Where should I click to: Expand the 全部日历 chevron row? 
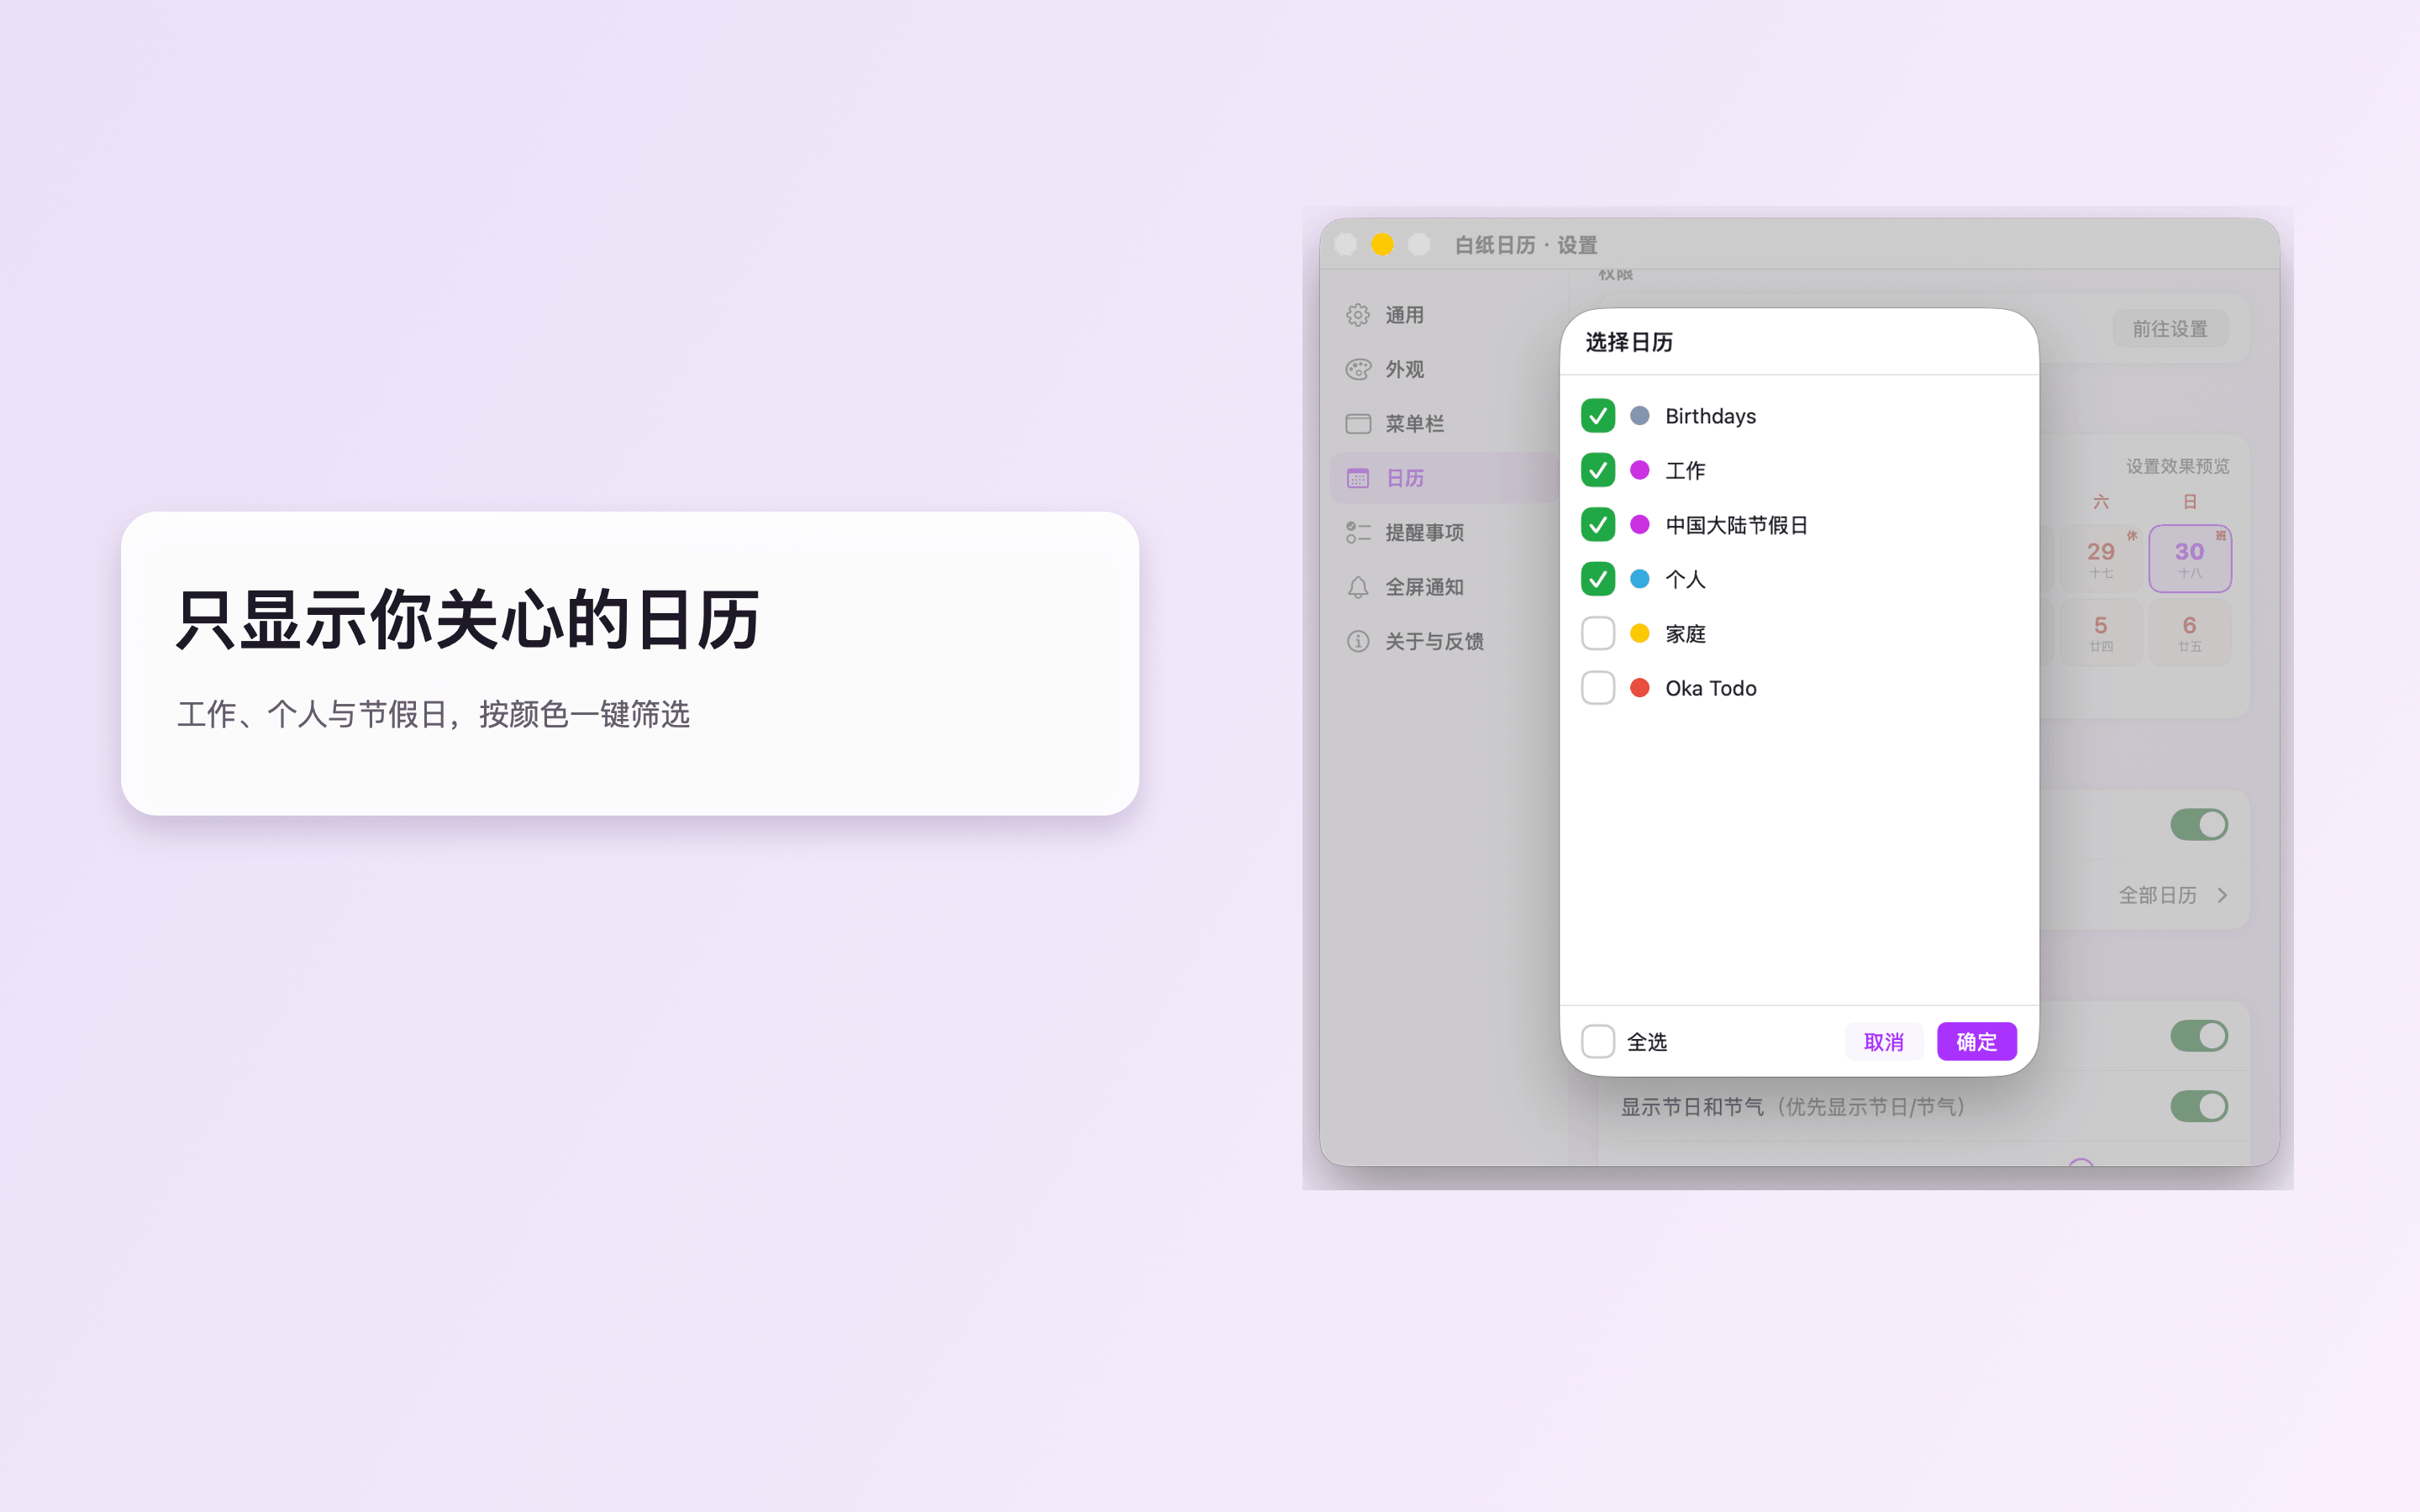[2173, 895]
